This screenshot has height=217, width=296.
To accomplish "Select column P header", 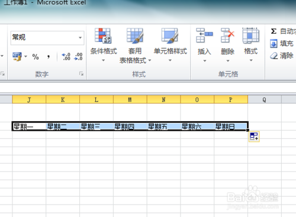I will (231, 99).
